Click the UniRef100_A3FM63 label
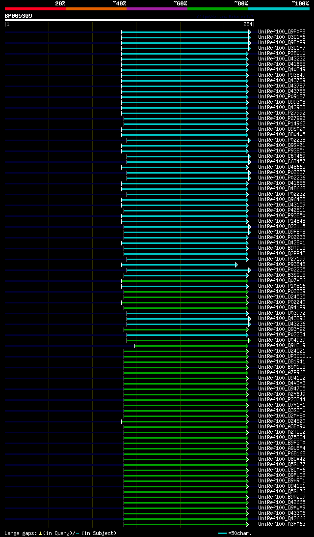The height and width of the screenshot is (537, 314). pyautogui.click(x=282, y=524)
